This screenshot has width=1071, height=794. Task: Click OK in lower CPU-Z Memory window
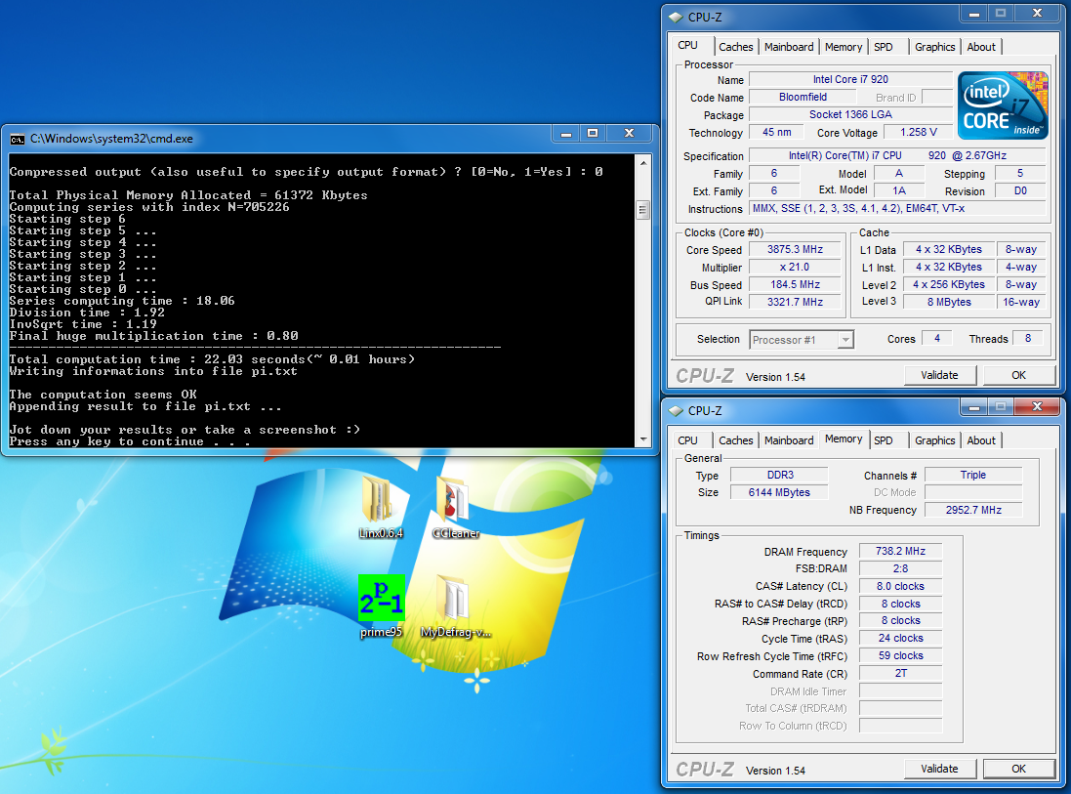tap(1019, 769)
